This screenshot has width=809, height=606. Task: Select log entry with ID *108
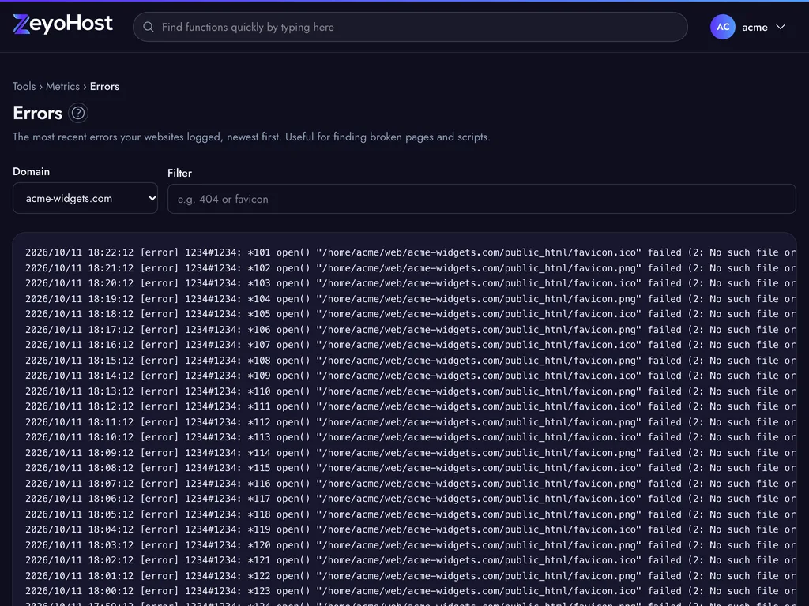410,361
